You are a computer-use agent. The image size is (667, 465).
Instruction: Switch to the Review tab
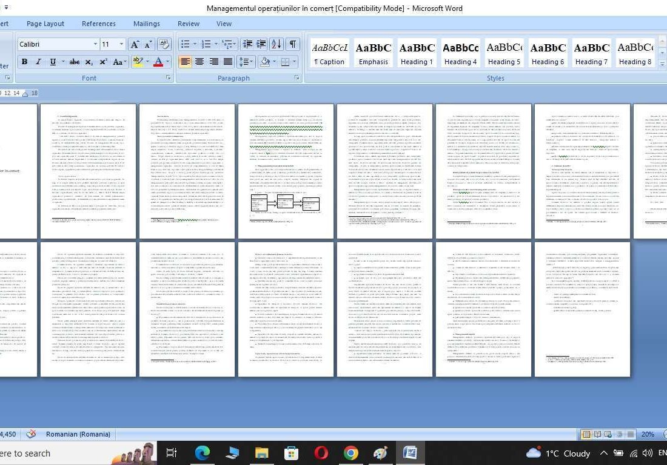coord(188,24)
